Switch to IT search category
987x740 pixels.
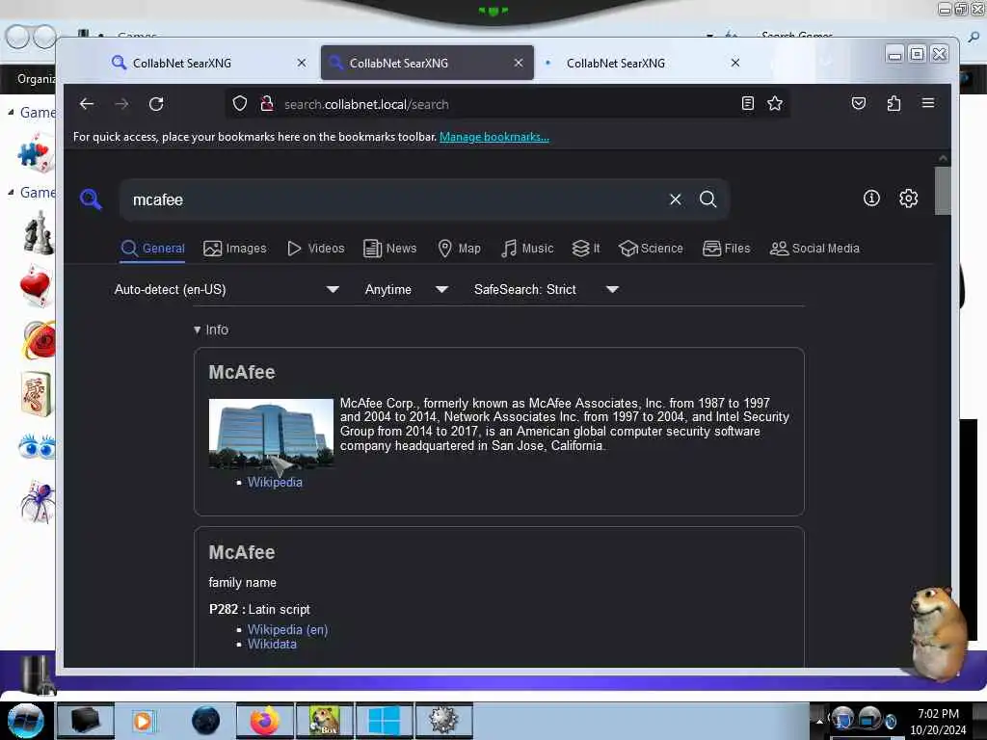(x=585, y=249)
